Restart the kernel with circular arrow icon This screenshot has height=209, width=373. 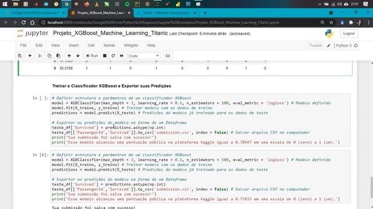coord(113,56)
